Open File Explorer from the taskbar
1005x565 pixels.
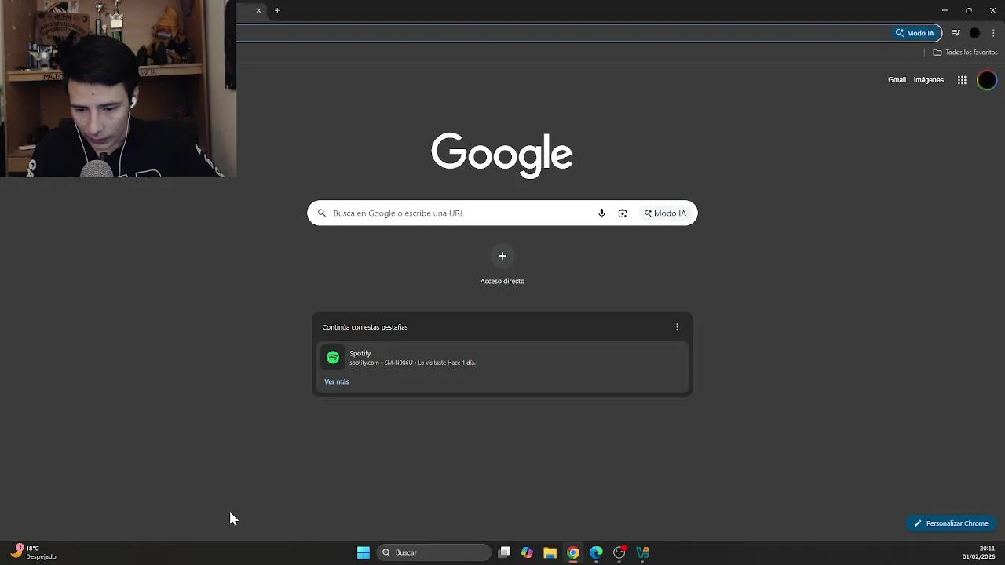(x=550, y=552)
